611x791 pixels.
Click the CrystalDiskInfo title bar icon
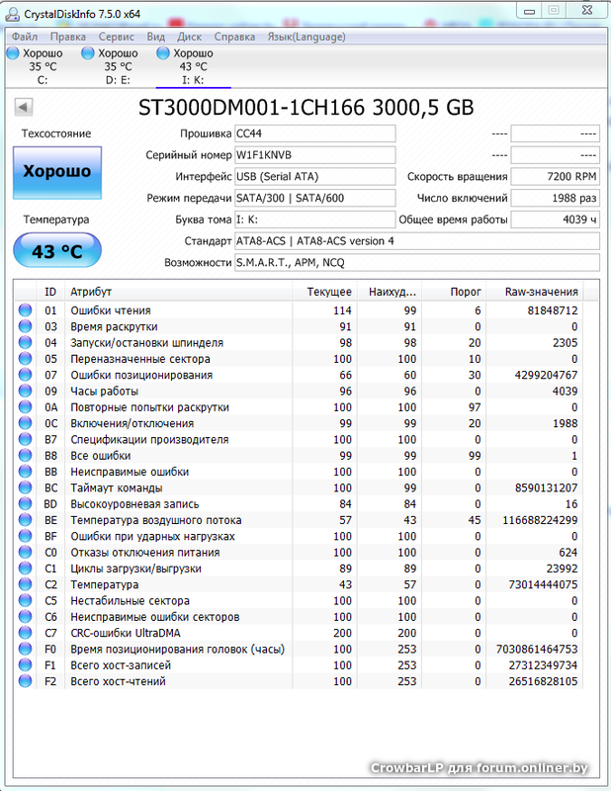[12, 14]
